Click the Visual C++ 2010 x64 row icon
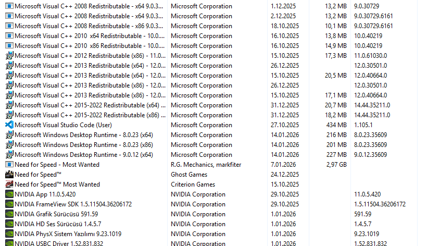 click(x=9, y=36)
